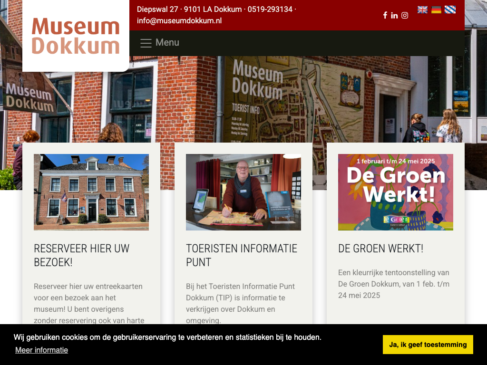Viewport: 487px width, 365px height.
Task: Open the Facebook icon link
Action: 385,15
